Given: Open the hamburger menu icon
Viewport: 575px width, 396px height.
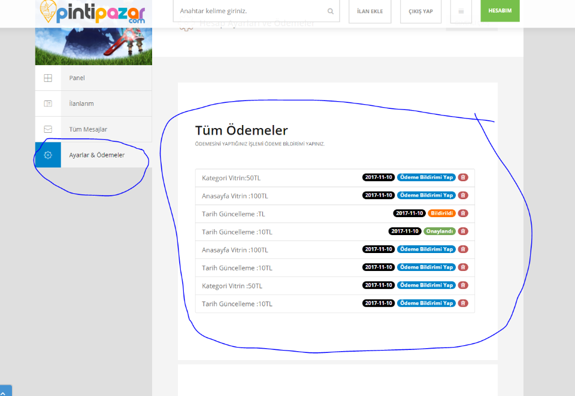Looking at the screenshot, I should pos(461,11).
